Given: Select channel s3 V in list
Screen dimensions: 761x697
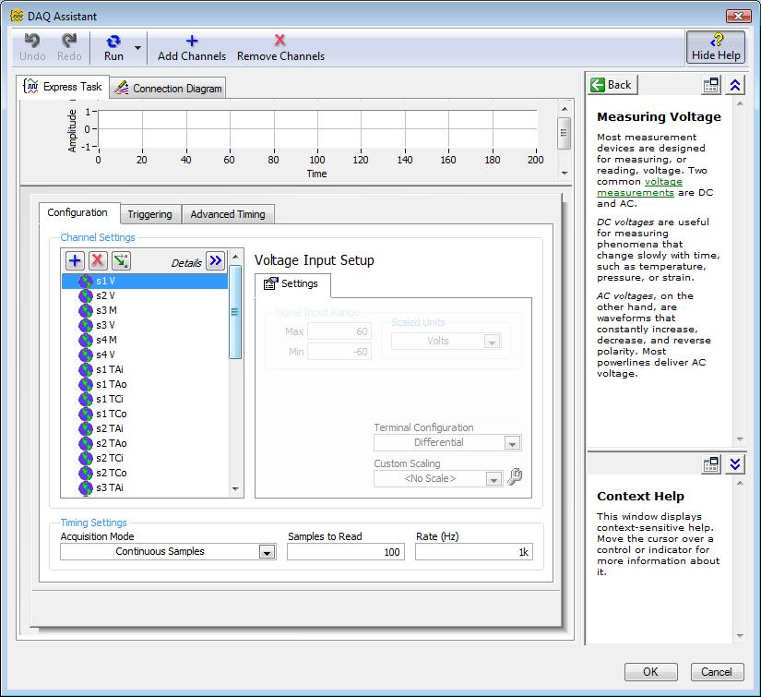Looking at the screenshot, I should tap(144, 326).
